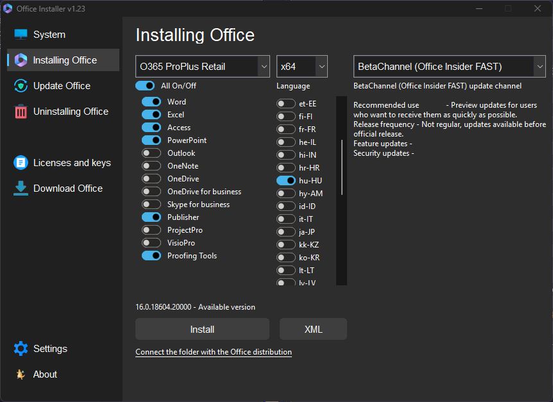
Task: Click the 16.0.18604.20000 available version text
Action: pos(195,307)
